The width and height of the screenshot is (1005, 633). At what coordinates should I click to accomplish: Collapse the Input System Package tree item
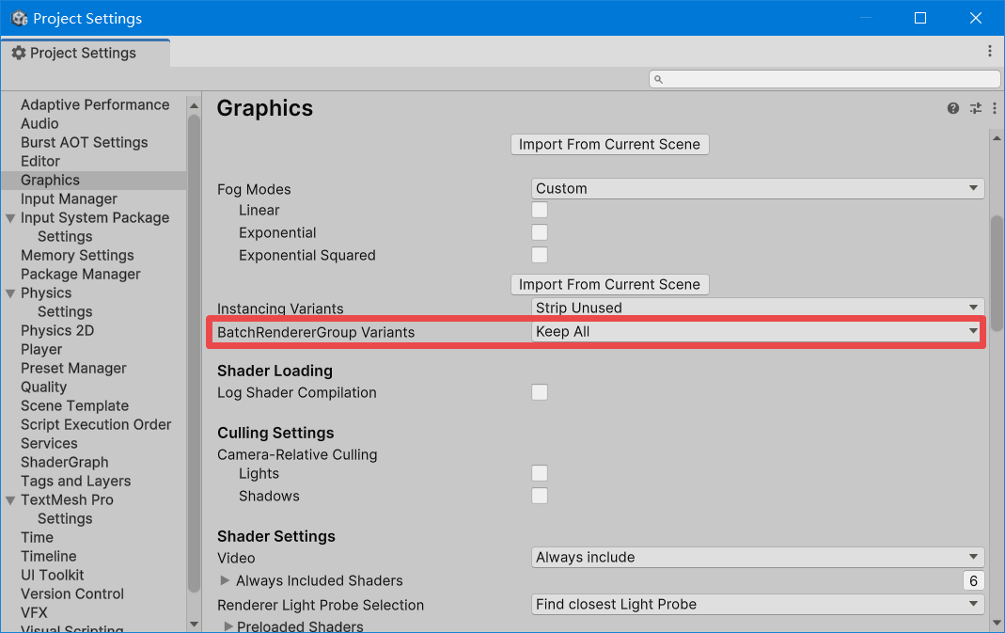(10, 218)
